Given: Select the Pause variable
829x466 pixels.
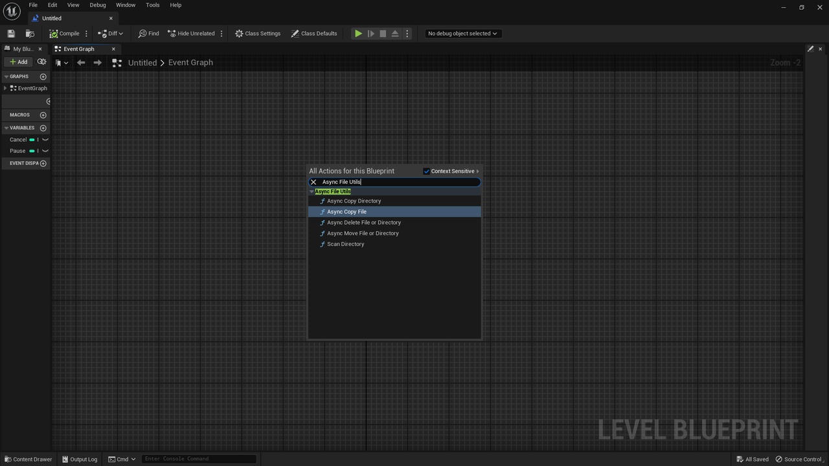Looking at the screenshot, I should pyautogui.click(x=17, y=151).
